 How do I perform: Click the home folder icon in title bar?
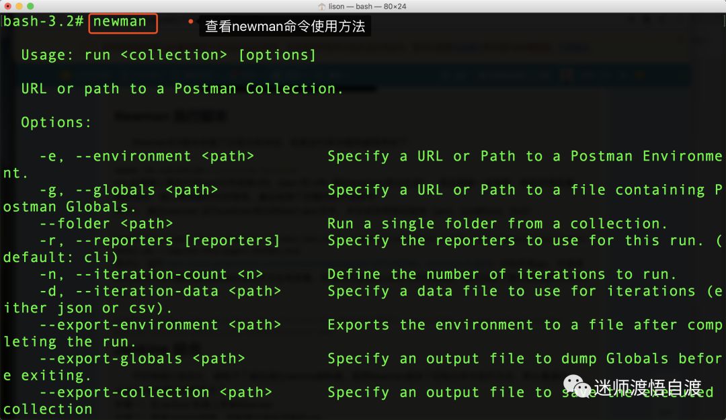(x=322, y=7)
